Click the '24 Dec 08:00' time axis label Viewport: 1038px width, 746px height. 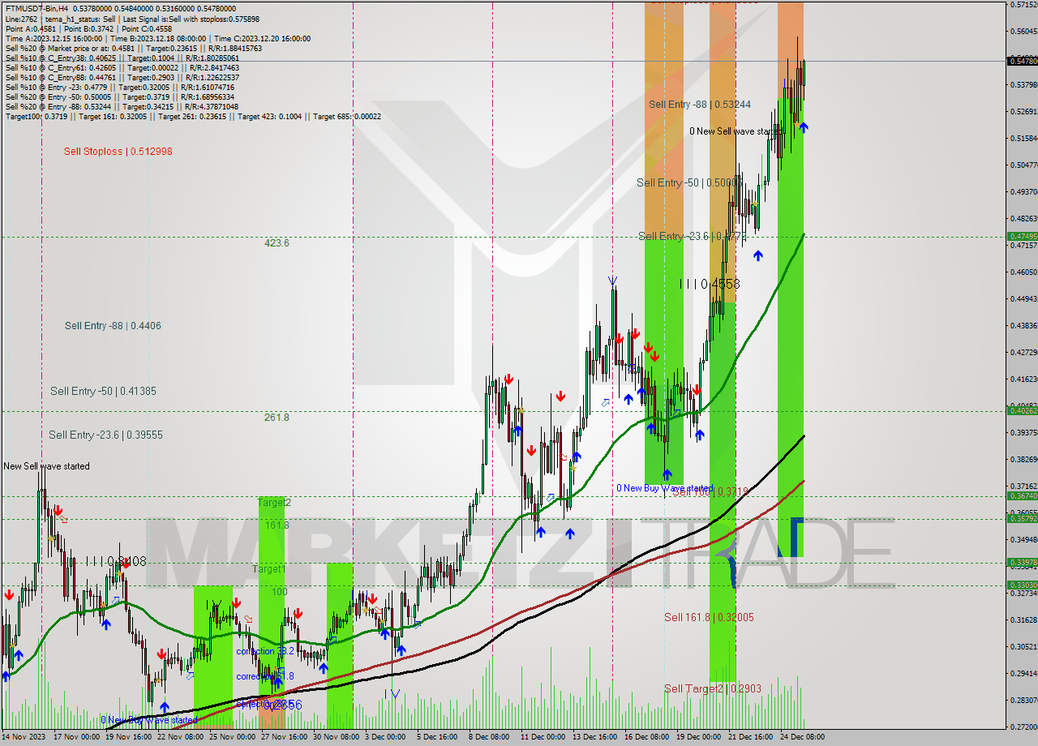tap(802, 737)
